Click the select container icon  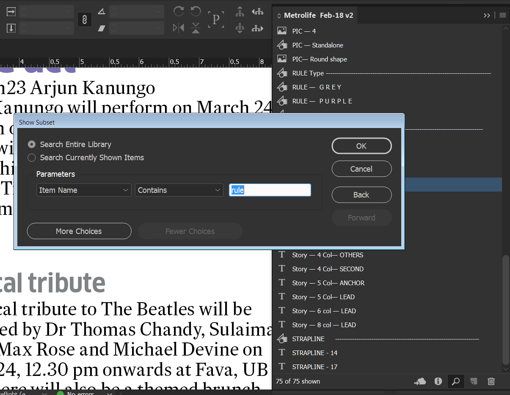tap(240, 11)
